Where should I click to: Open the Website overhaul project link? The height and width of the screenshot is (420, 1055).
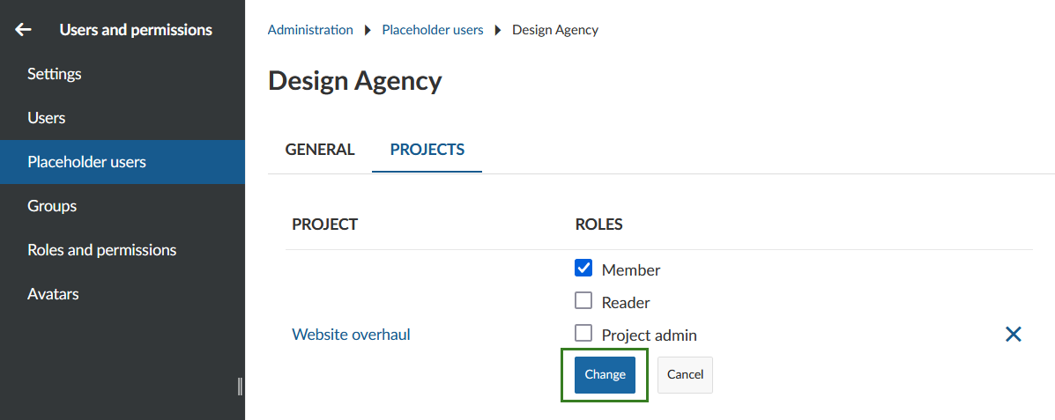click(351, 335)
